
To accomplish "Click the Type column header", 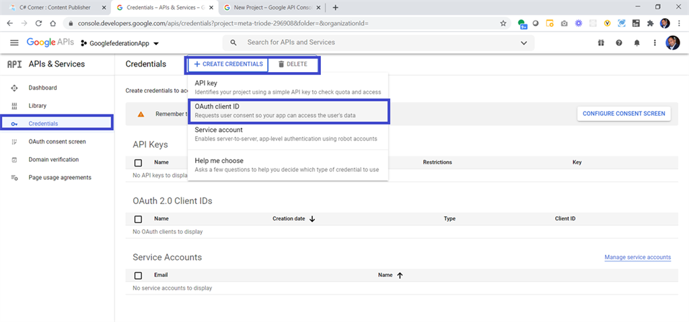I will point(449,219).
